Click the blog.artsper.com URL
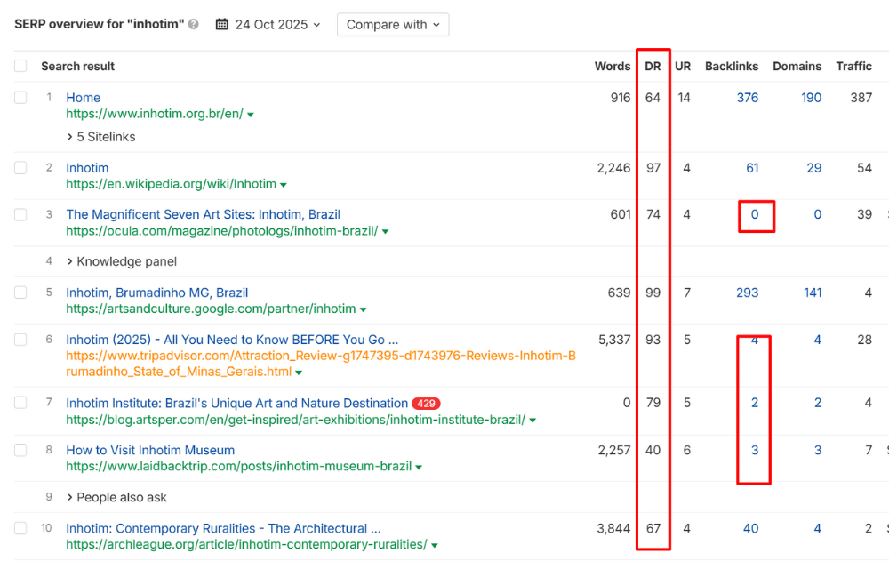Viewport: 889px width, 569px height. tap(296, 420)
